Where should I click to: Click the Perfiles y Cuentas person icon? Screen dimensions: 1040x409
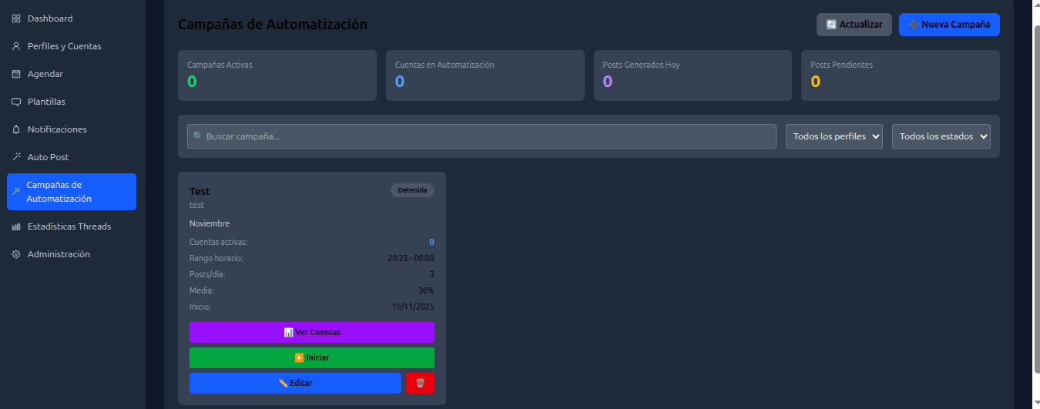[16, 46]
